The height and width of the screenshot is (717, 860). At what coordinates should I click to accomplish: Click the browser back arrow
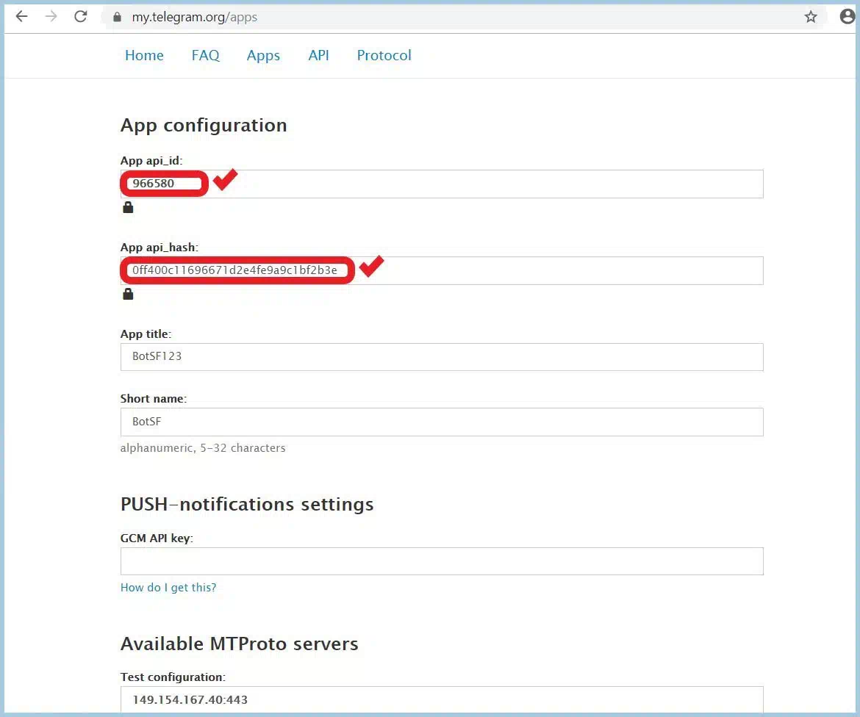(21, 17)
